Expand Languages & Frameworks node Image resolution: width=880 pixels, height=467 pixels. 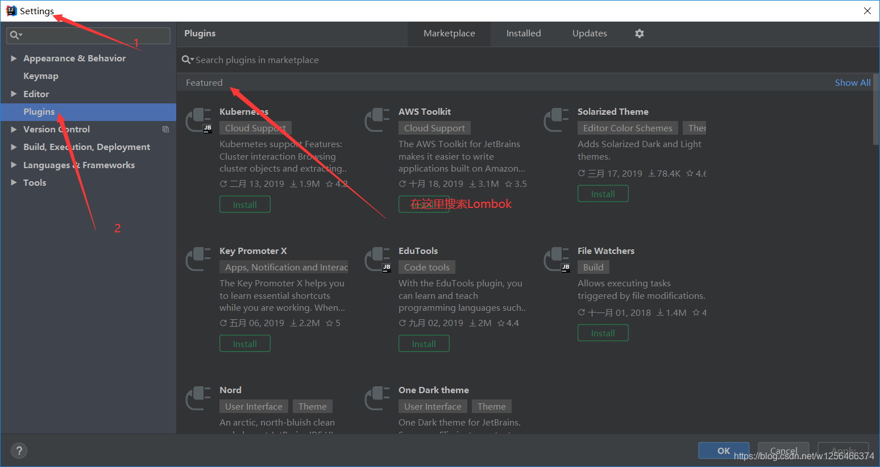pyautogui.click(x=14, y=165)
